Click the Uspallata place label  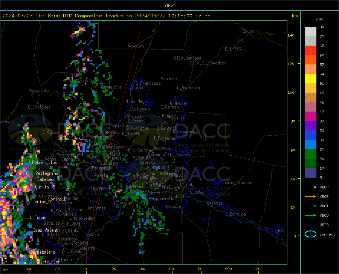click(x=39, y=91)
